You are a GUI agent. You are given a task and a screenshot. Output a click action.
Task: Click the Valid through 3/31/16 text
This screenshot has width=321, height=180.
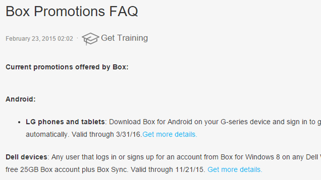point(107,134)
